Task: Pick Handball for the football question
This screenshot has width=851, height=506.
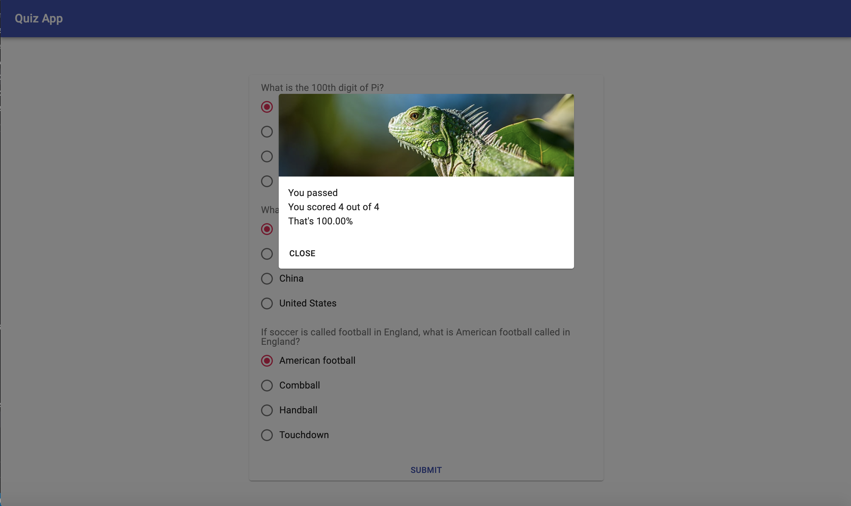Action: 267,410
